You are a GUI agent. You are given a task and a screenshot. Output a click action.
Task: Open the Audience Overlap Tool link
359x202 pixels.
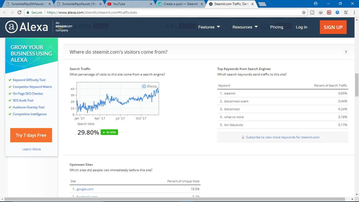click(x=29, y=107)
